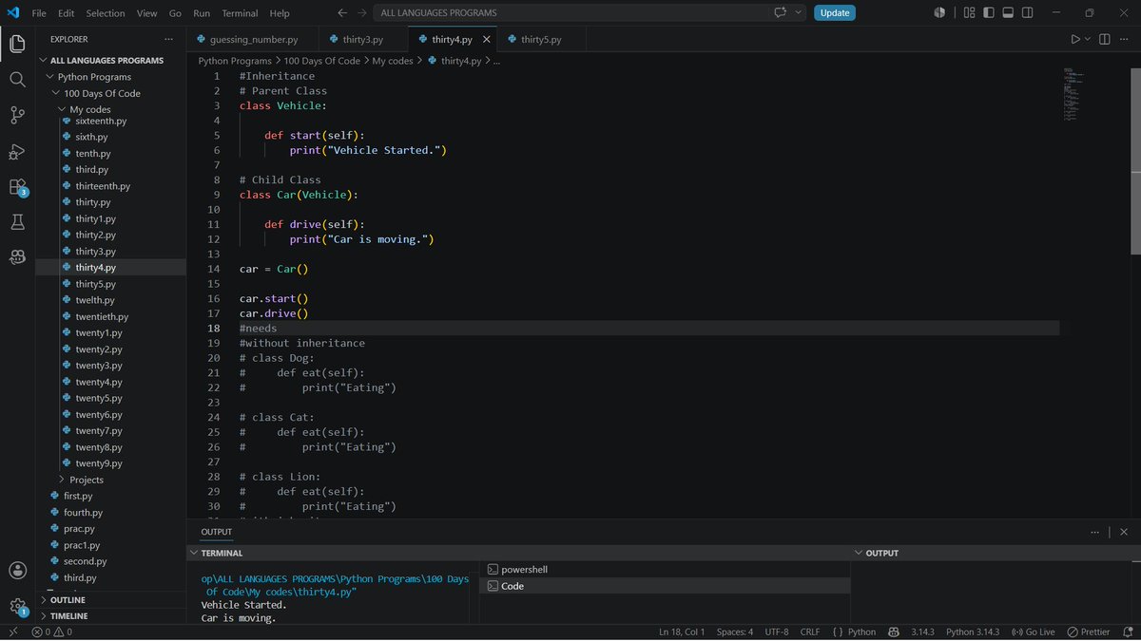This screenshot has width=1141, height=641.
Task: Switch to thirty5.py tab
Action: [541, 40]
